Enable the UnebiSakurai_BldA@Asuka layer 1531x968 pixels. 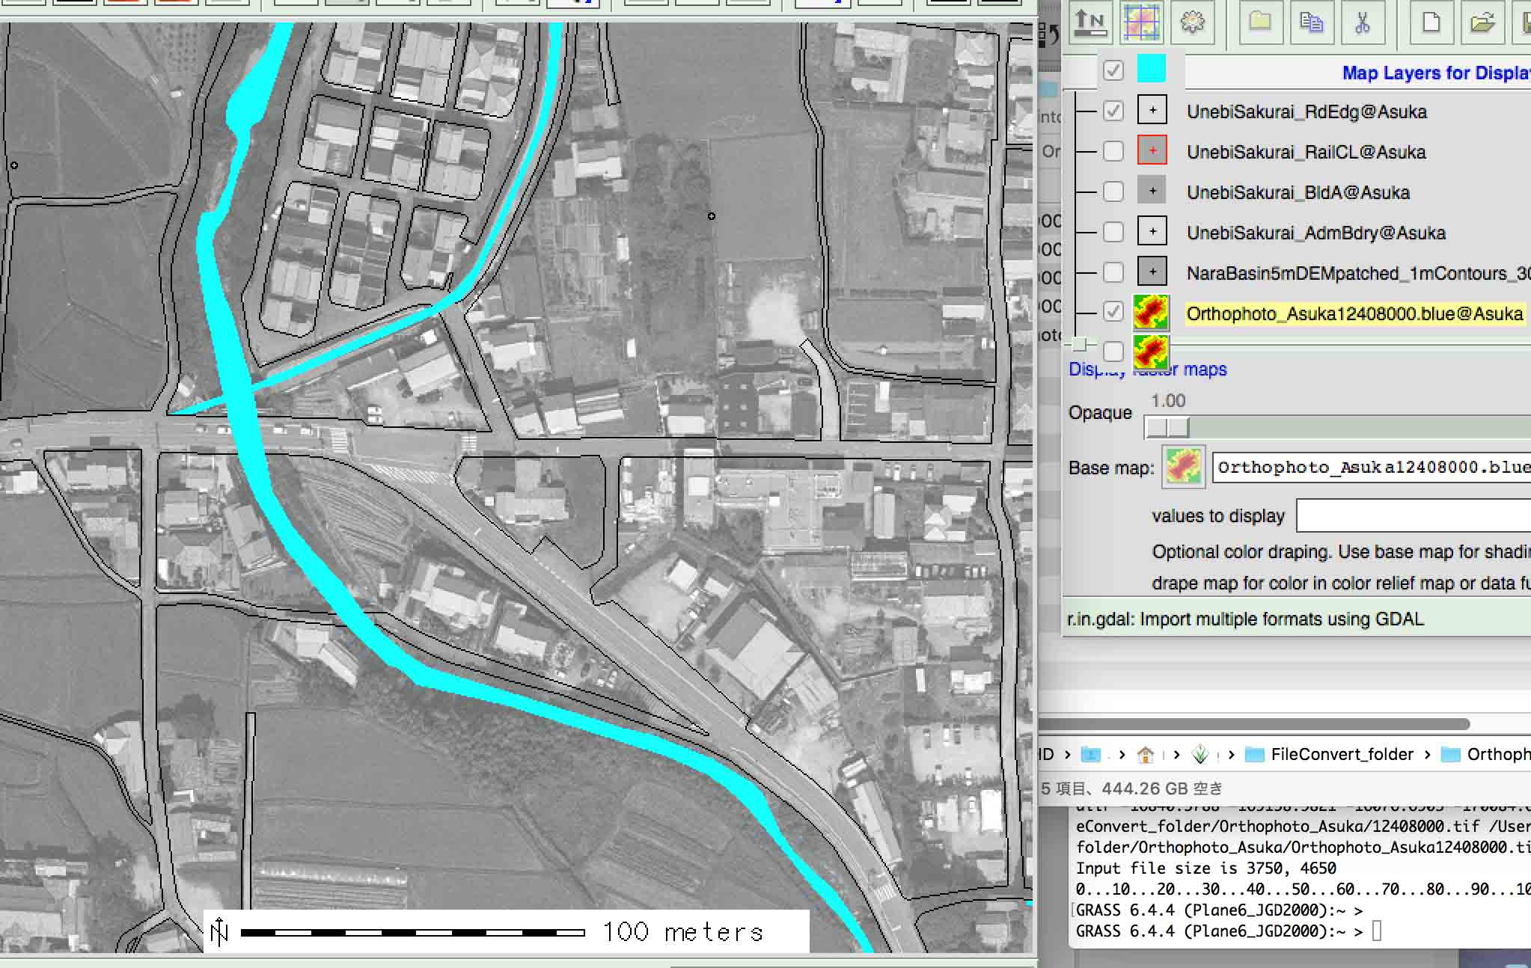pos(1113,192)
